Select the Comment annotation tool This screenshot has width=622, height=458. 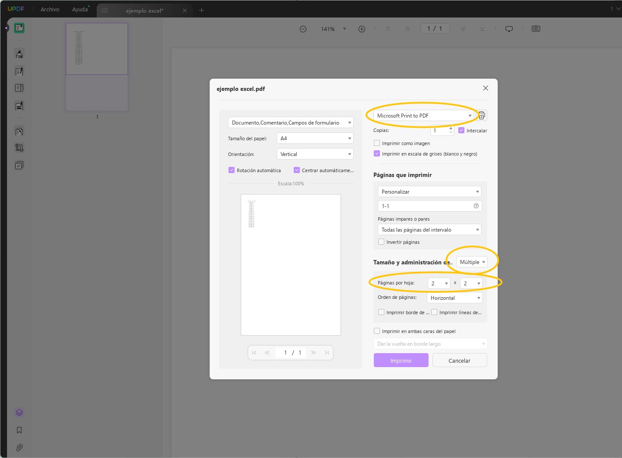pos(19,54)
